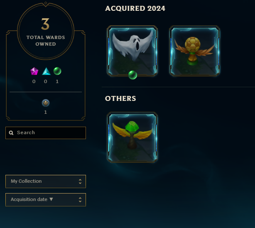Click the arrows on My Collection dropdown
Image resolution: width=255 pixels, height=228 pixels.
(x=80, y=181)
